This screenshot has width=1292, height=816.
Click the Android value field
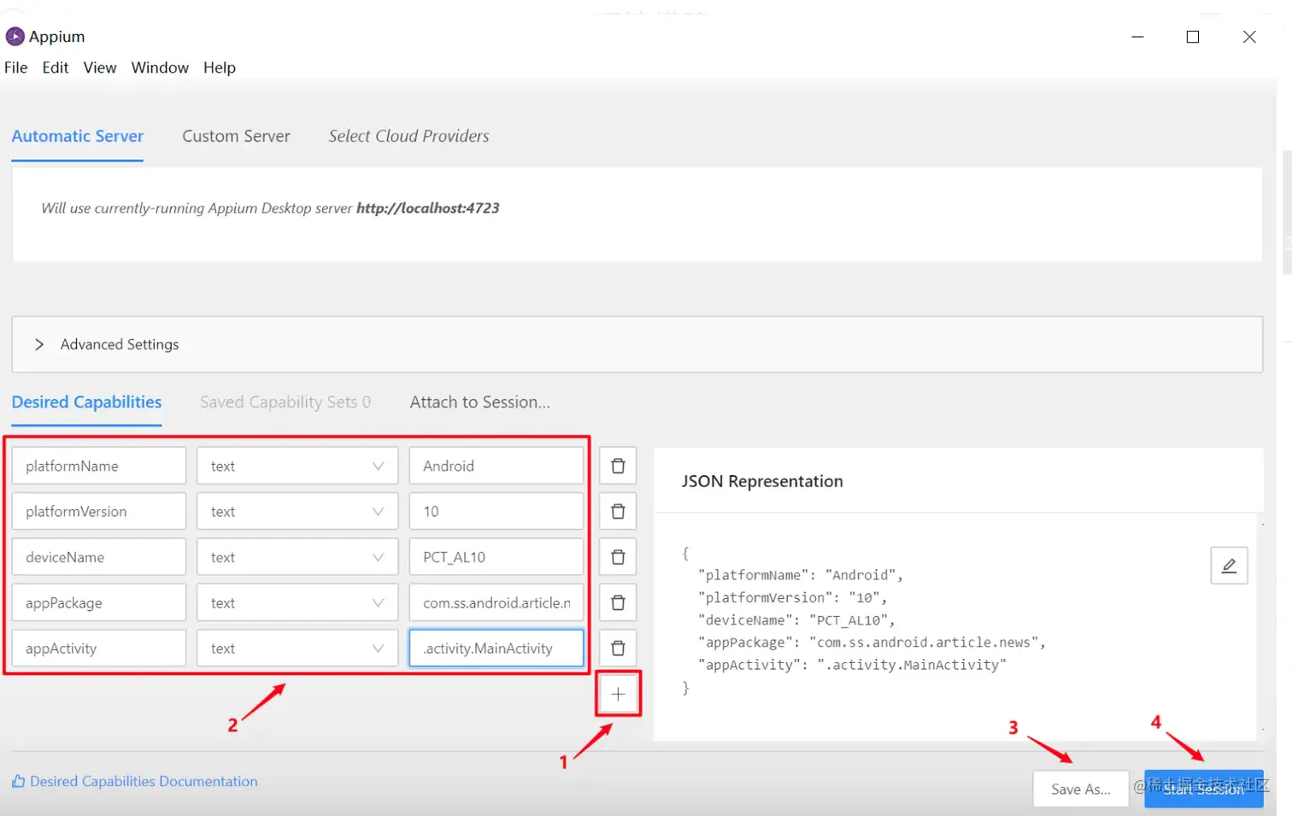point(496,466)
